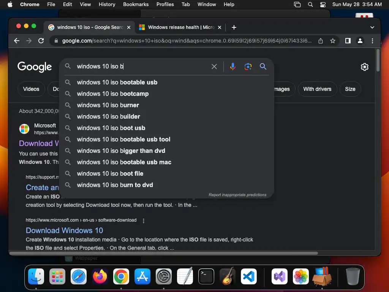389x292 pixels.
Task: Open Spotlight search in menu bar
Action: (x=310, y=5)
